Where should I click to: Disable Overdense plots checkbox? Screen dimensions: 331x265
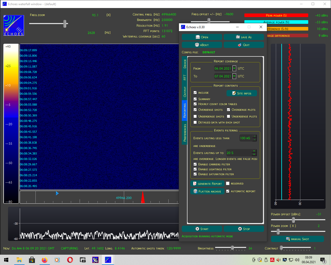pyautogui.click(x=229, y=109)
